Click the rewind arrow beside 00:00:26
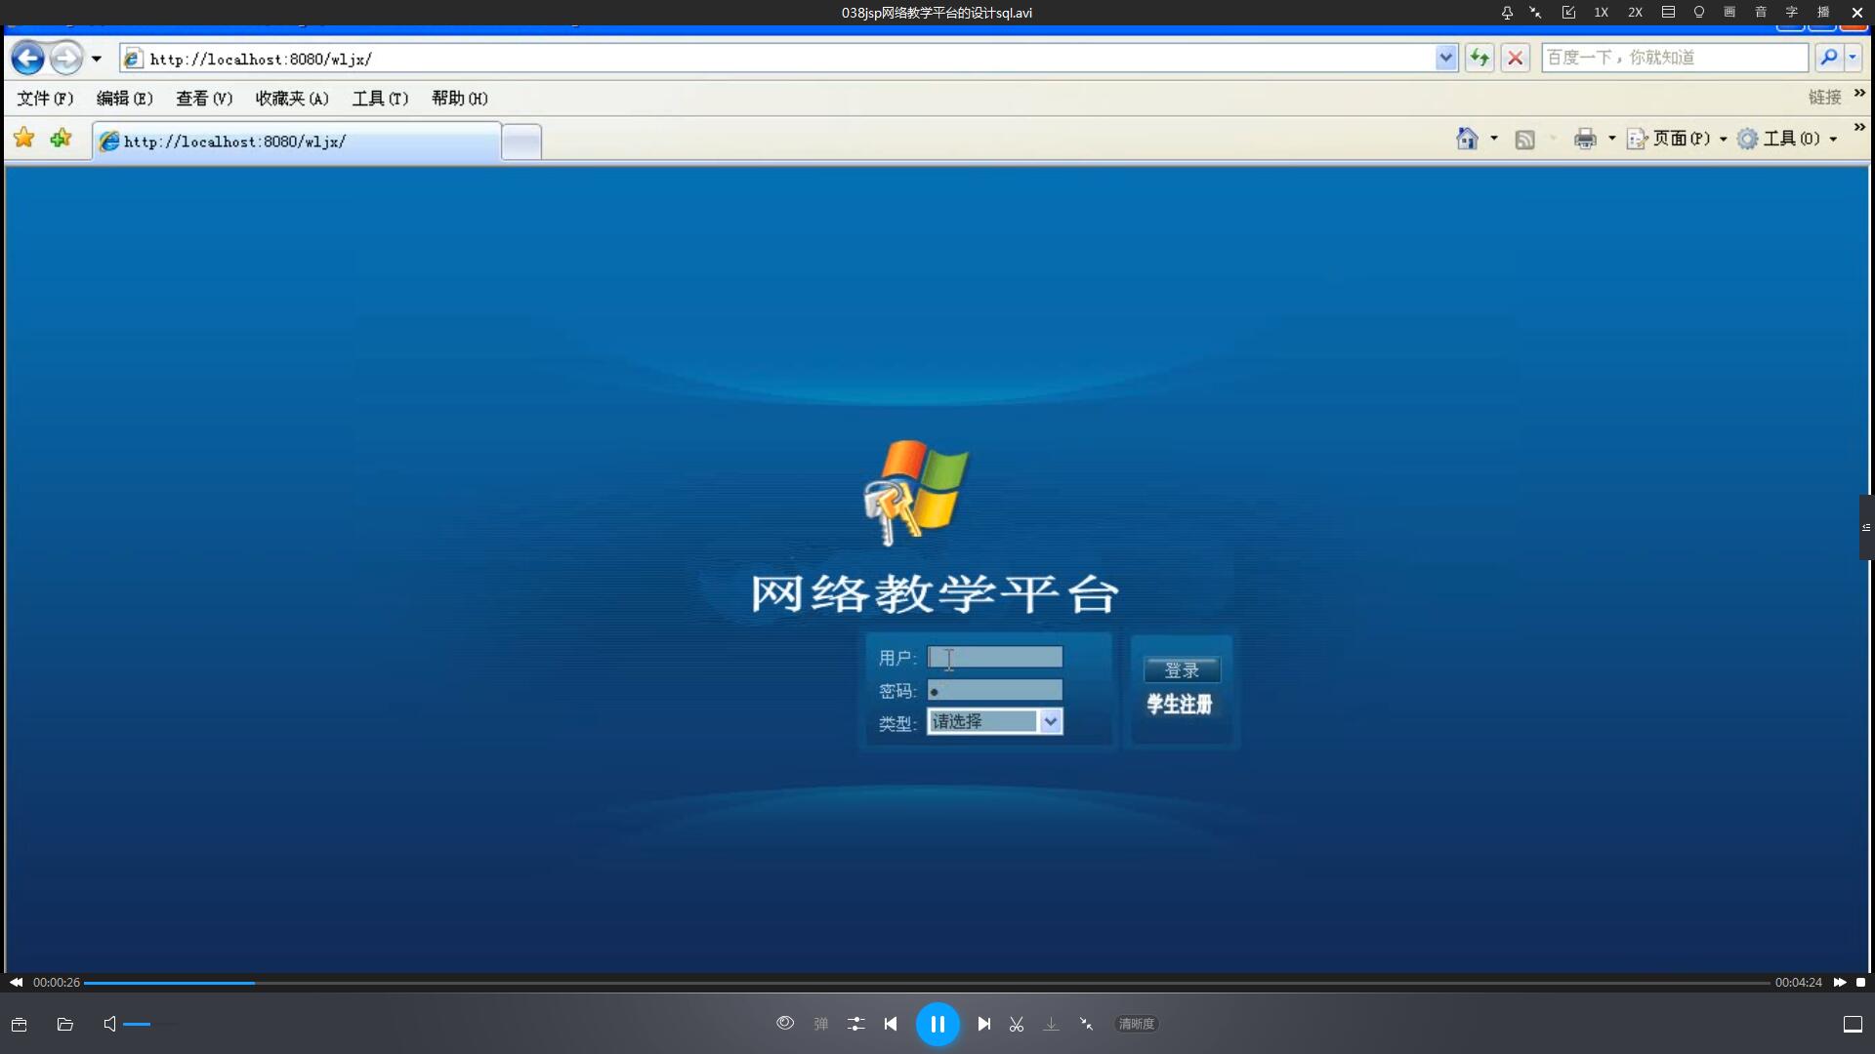 [x=17, y=983]
